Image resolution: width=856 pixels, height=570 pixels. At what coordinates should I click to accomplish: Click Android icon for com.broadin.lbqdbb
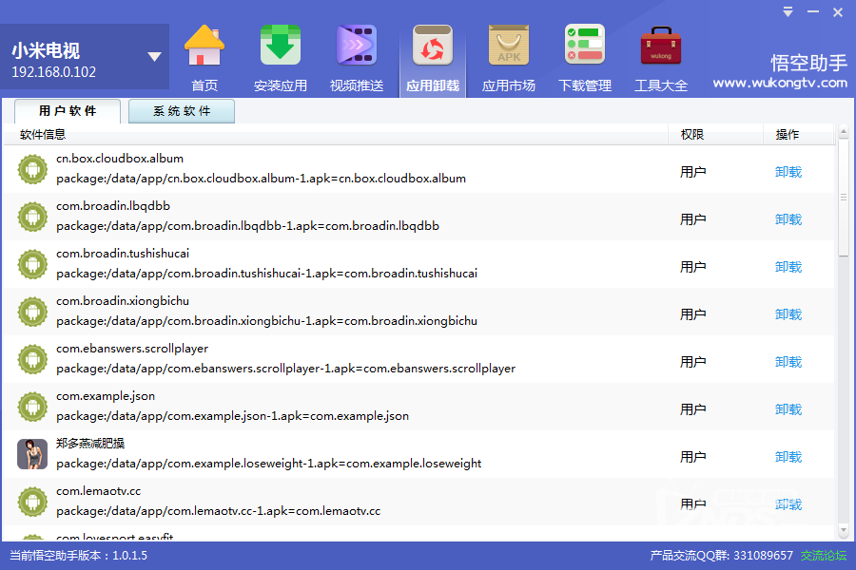pyautogui.click(x=32, y=217)
